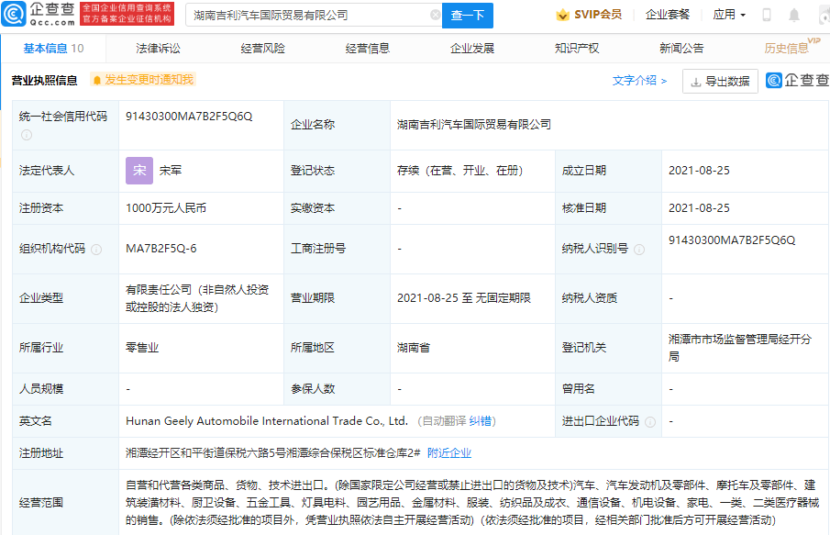
Task: Open the 经营风险 tab
Action: point(262,49)
